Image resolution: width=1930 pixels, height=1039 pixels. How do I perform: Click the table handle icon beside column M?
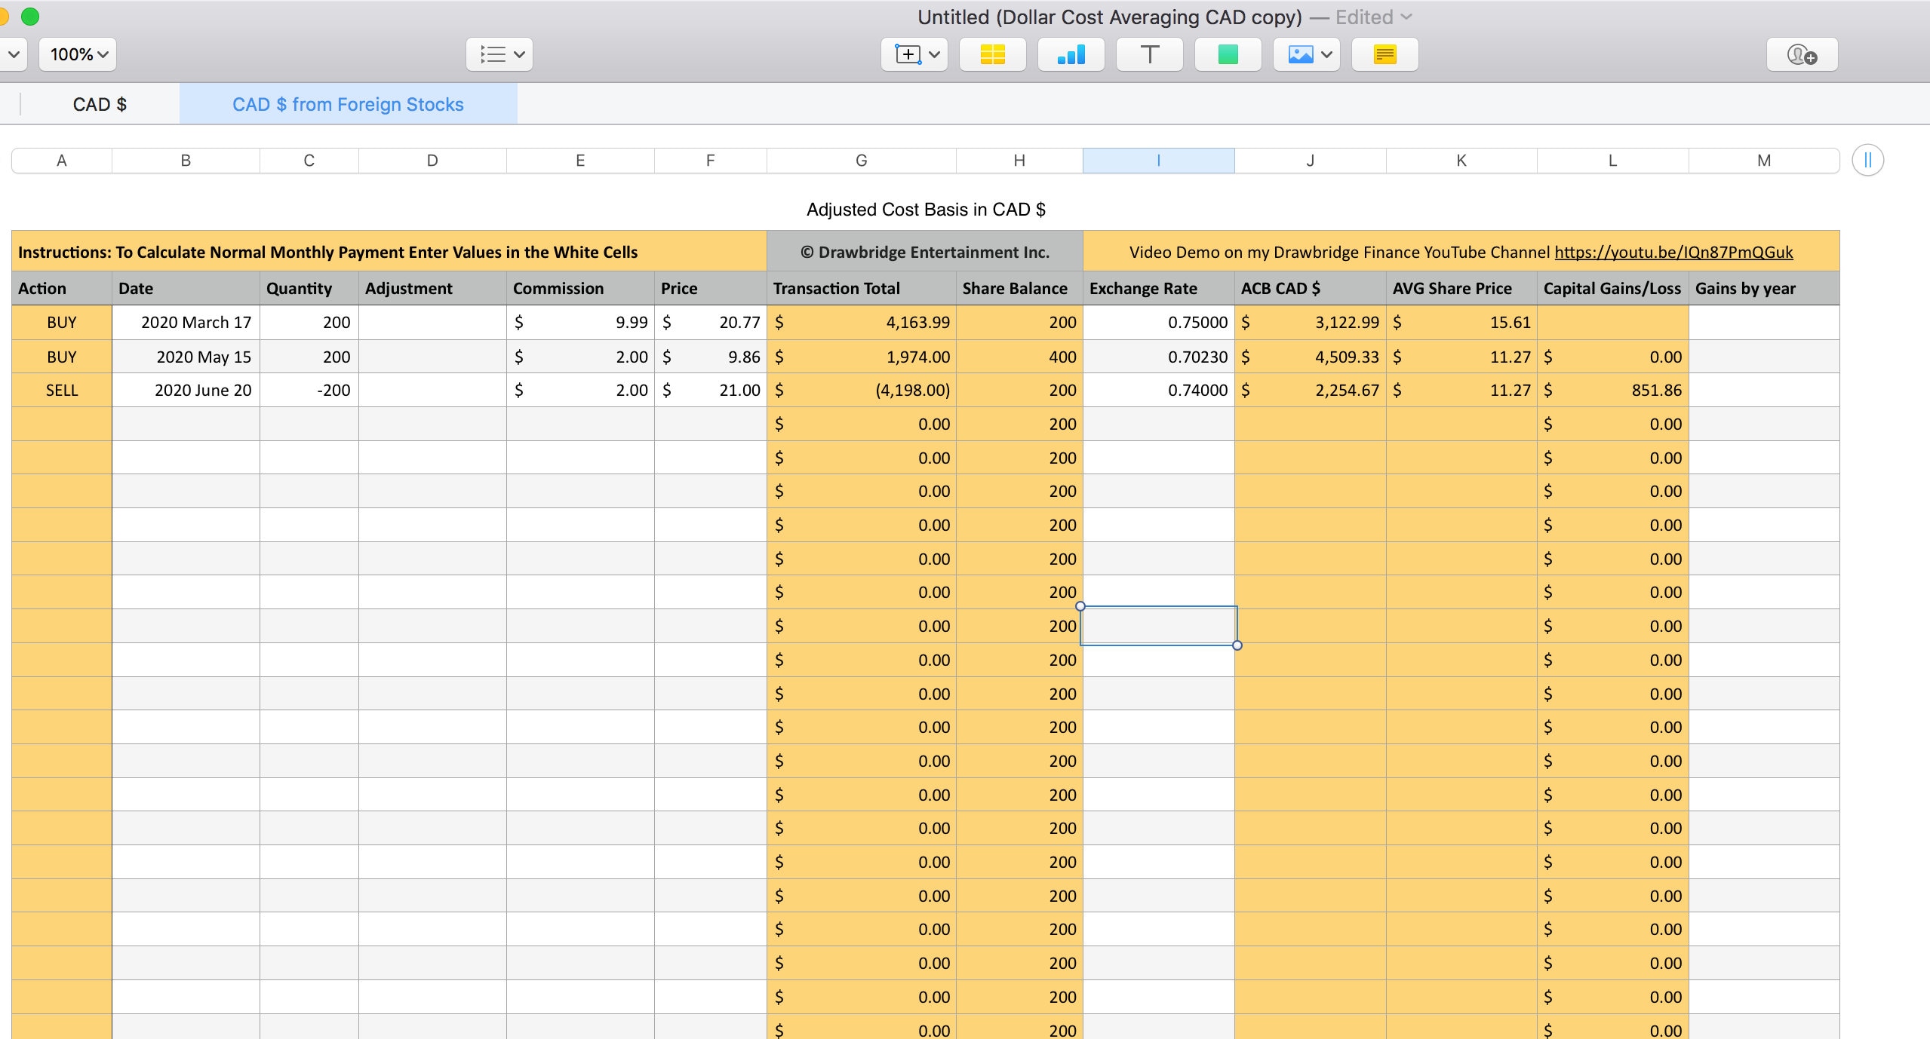pos(1867,159)
